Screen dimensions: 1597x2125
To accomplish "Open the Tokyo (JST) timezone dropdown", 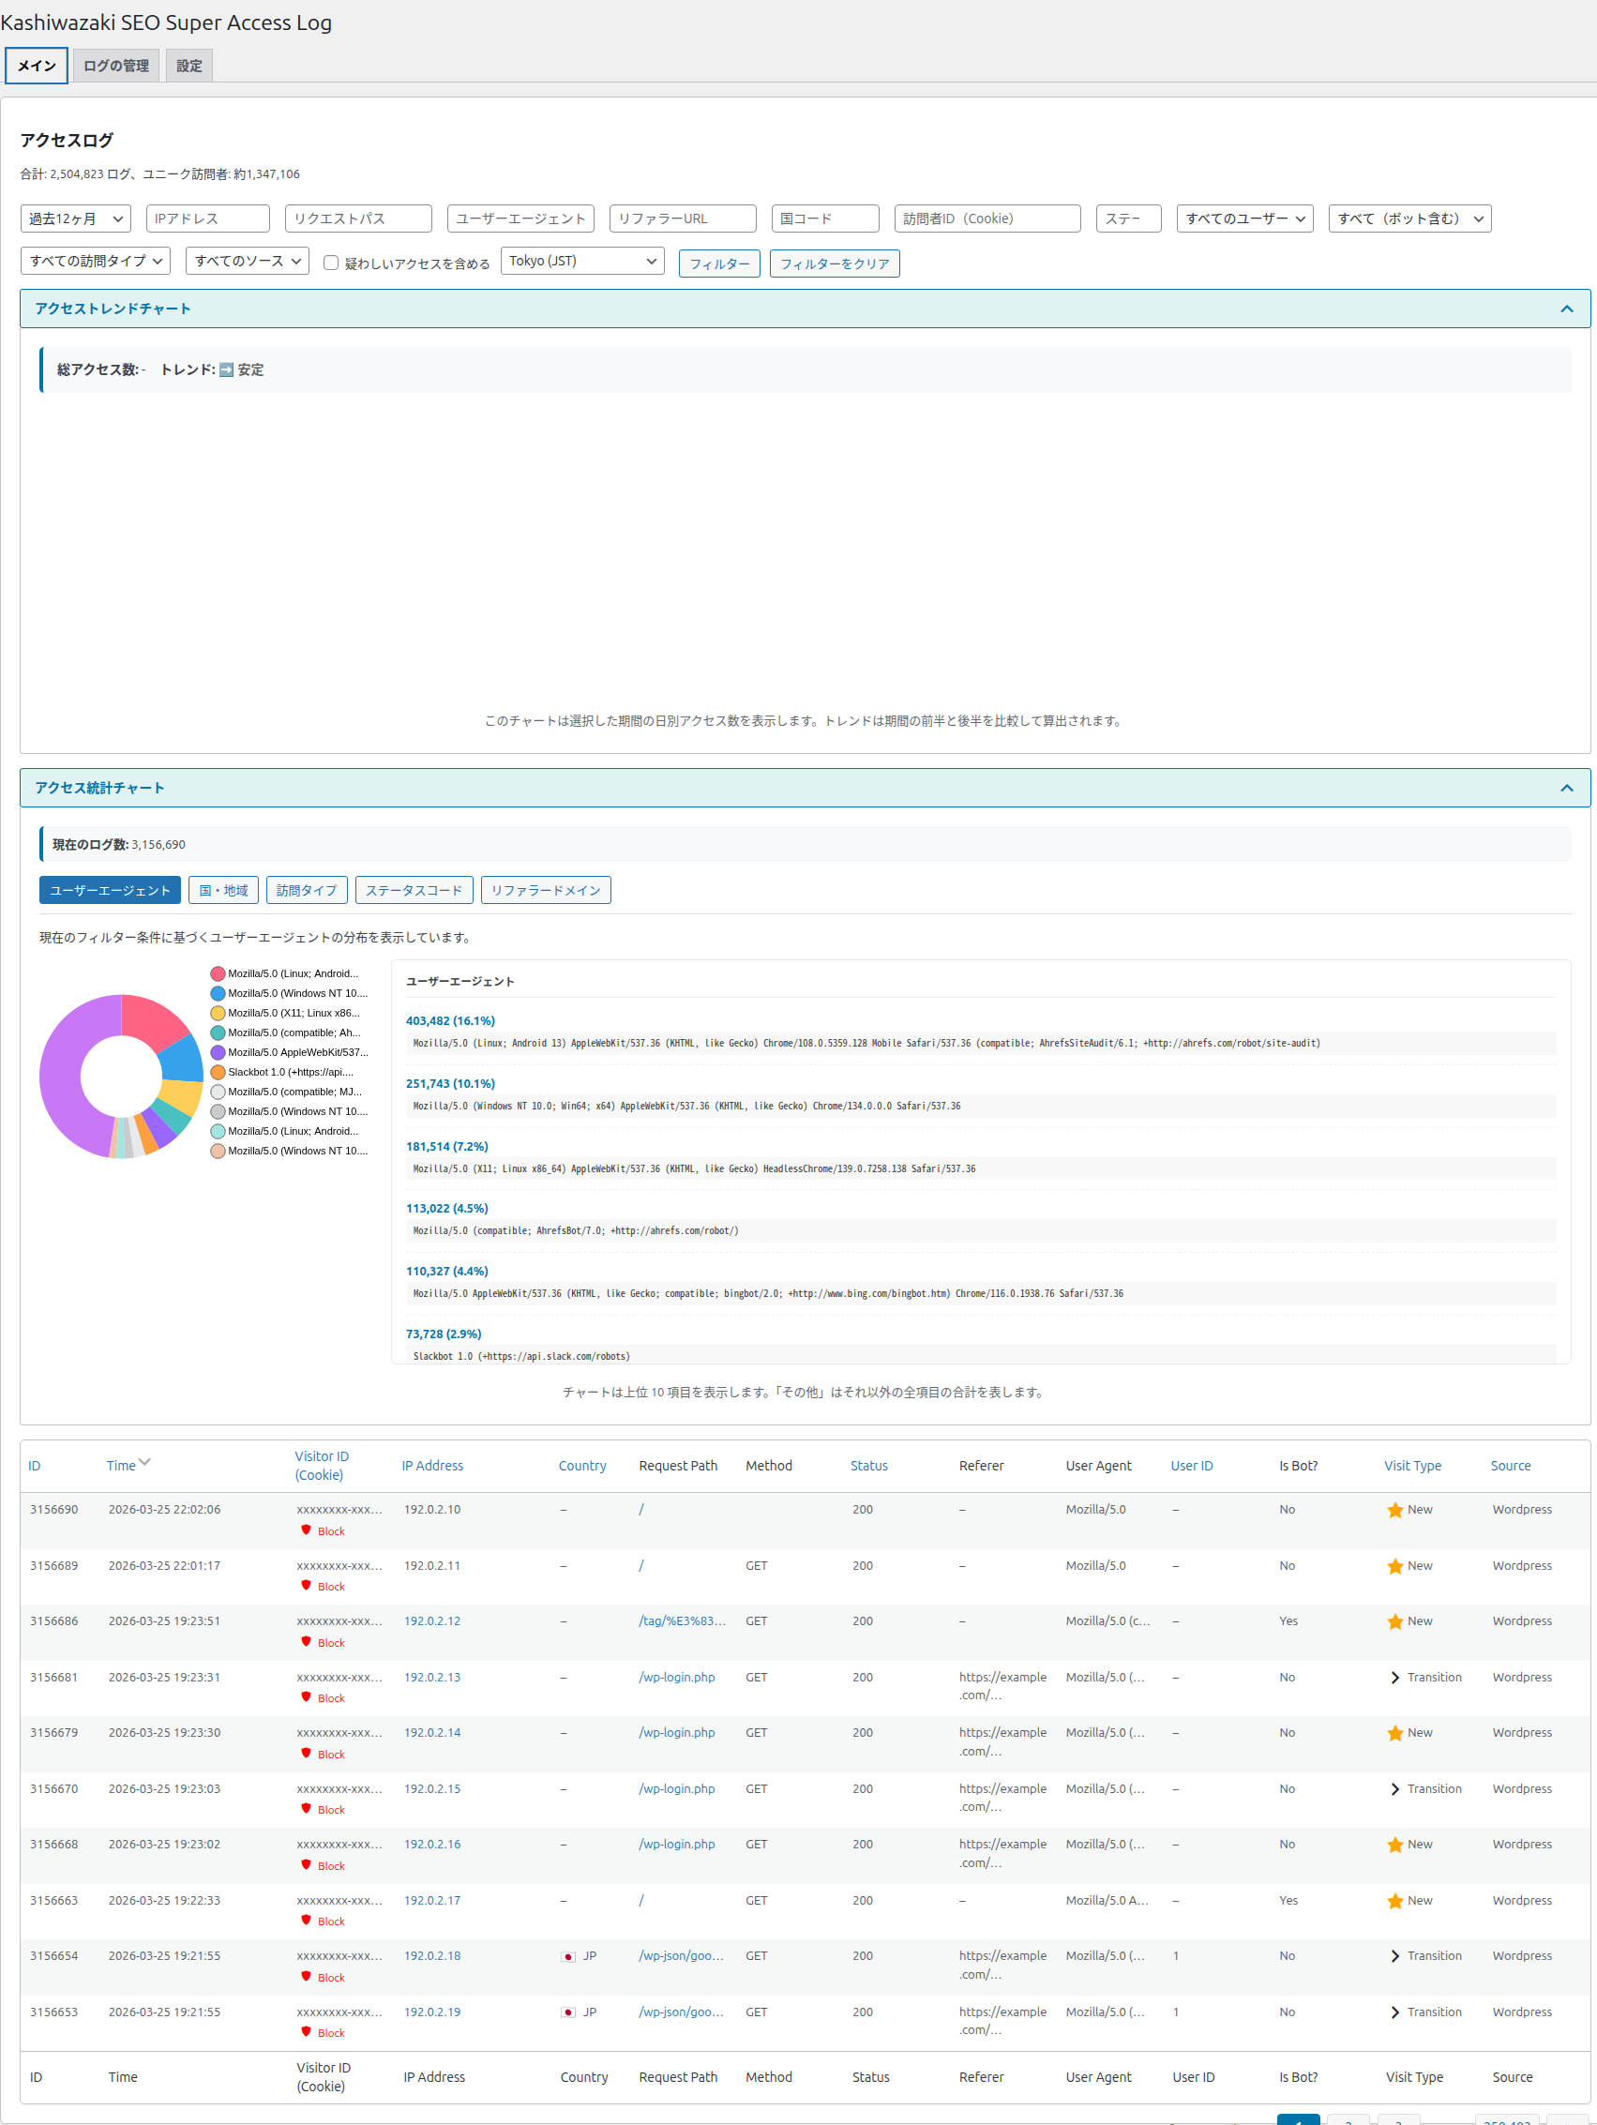I will point(582,262).
